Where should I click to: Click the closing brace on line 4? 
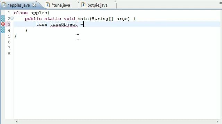point(26,30)
